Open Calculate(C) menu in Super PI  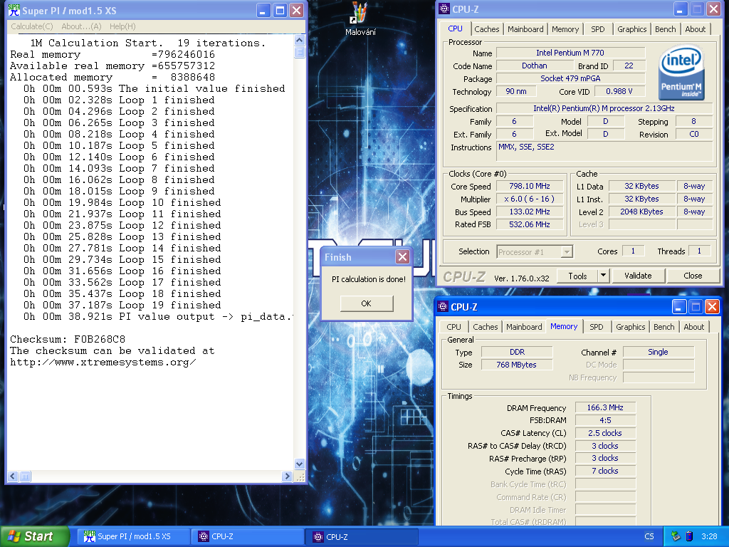pyautogui.click(x=31, y=26)
